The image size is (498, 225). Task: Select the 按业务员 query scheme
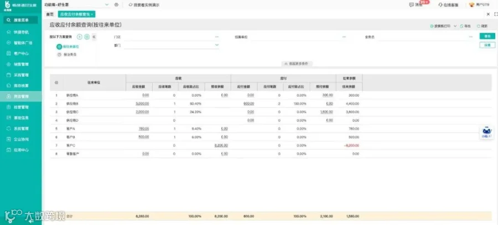[67, 55]
